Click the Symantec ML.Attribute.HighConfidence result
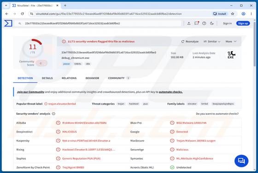Viewport: 258px width, 173px height. 194,159
